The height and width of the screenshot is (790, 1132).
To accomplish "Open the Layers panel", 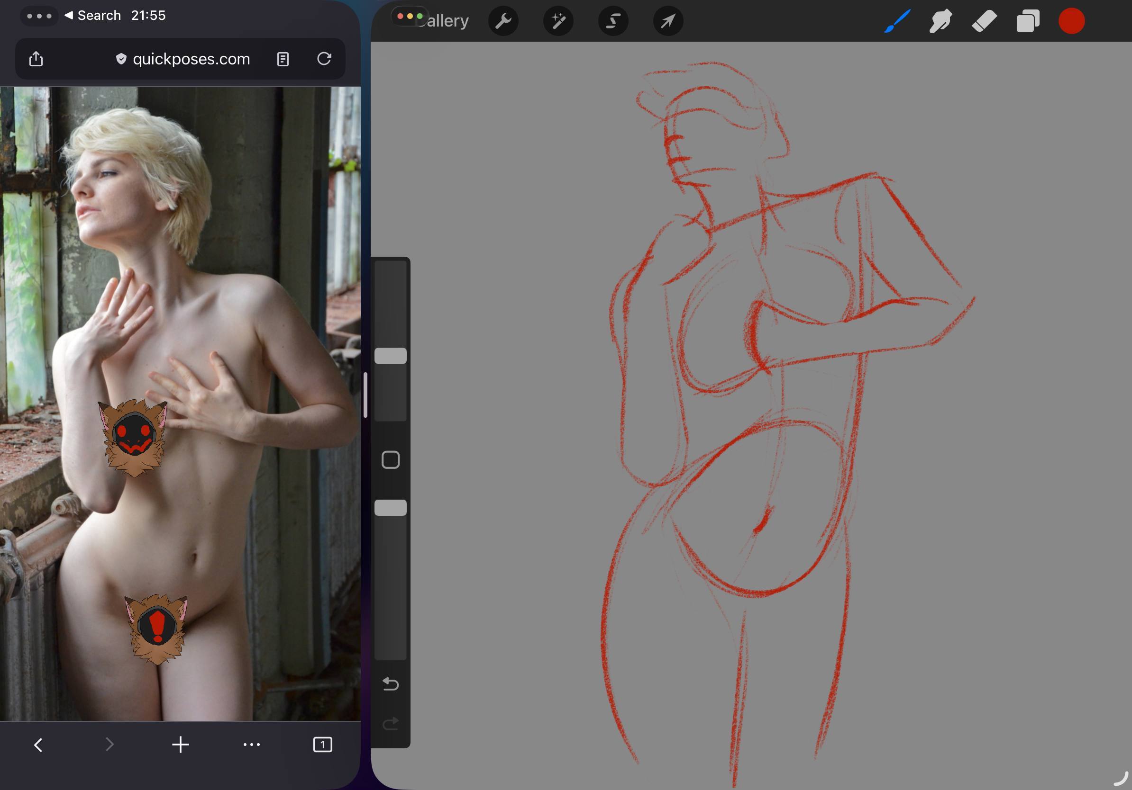I will [x=1028, y=21].
